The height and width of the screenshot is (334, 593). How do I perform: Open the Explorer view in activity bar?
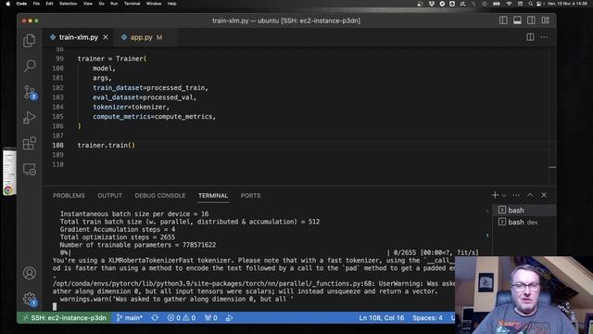pyautogui.click(x=29, y=41)
